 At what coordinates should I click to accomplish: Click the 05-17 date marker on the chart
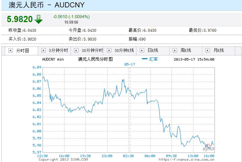(130, 64)
